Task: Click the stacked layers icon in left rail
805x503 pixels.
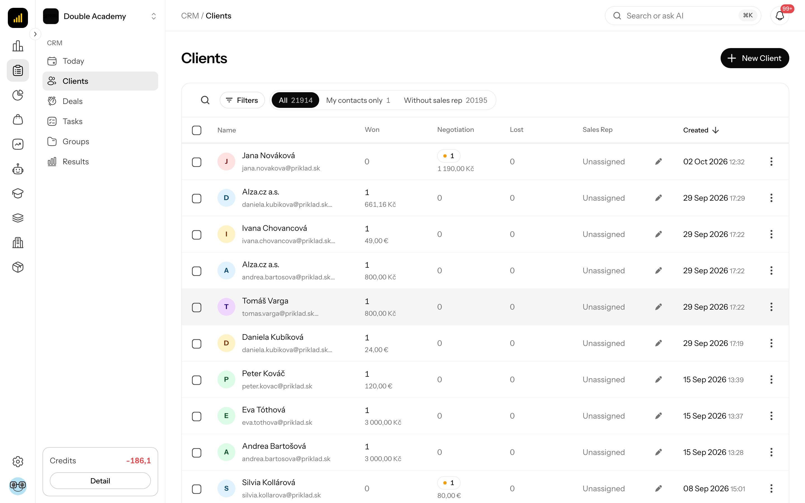Action: [18, 218]
